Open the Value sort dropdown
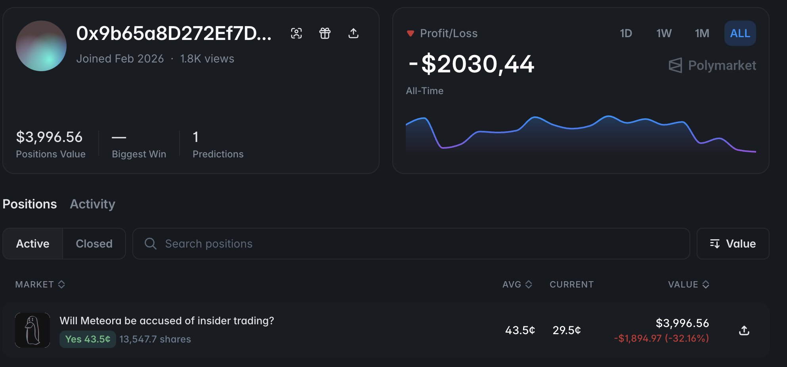 (733, 244)
